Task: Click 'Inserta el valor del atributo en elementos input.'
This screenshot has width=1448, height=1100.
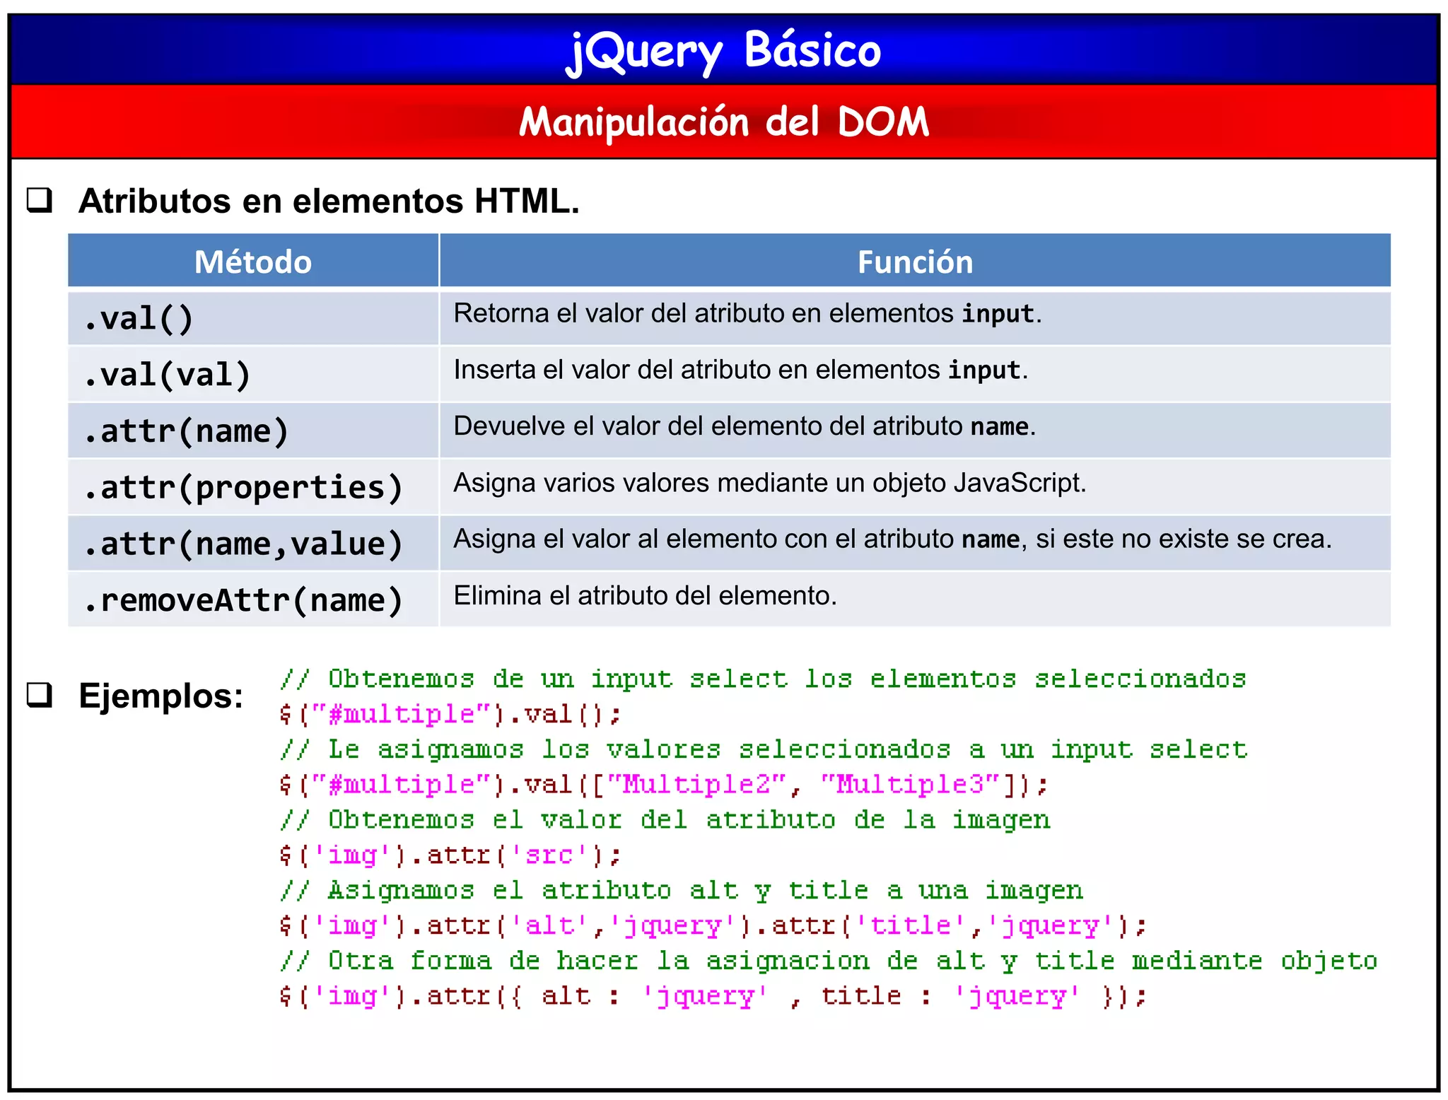Action: (740, 370)
